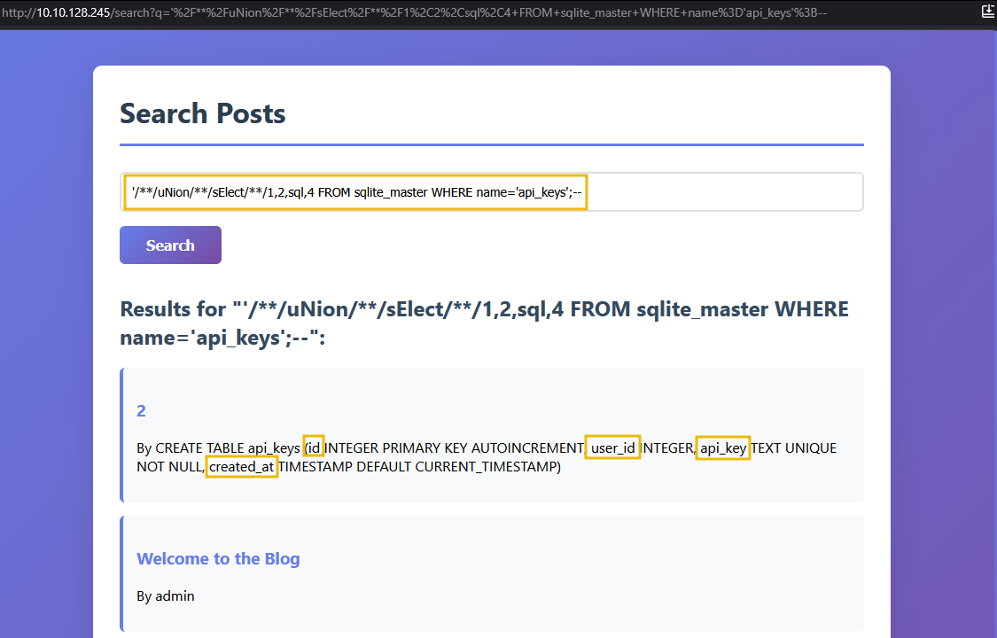This screenshot has height=638, width=997.
Task: Click the "Results for" heading text
Action: coord(485,323)
